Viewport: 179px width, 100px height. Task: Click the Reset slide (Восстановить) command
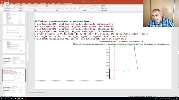22,7
